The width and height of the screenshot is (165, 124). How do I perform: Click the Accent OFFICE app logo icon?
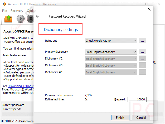coord(4,4)
